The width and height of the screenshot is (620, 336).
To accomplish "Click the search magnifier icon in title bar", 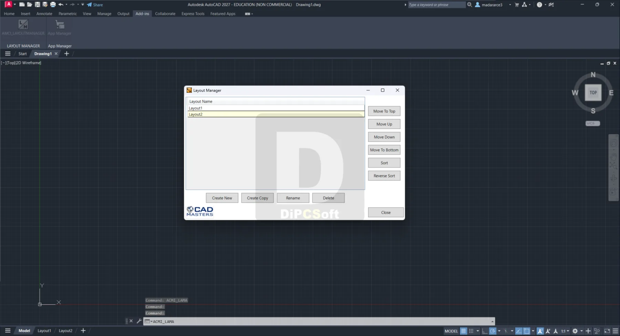I will pos(469,4).
